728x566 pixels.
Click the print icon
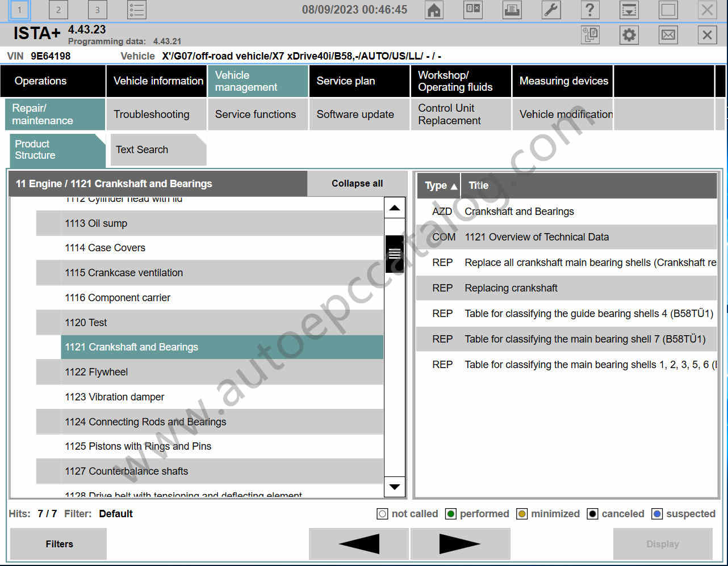point(512,10)
